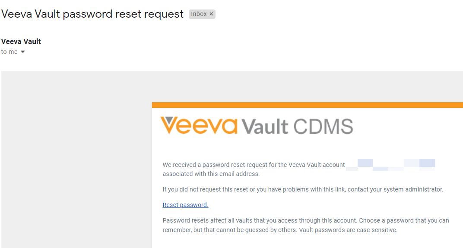
Task: Click the "to me" recipient text
Action: [10, 52]
